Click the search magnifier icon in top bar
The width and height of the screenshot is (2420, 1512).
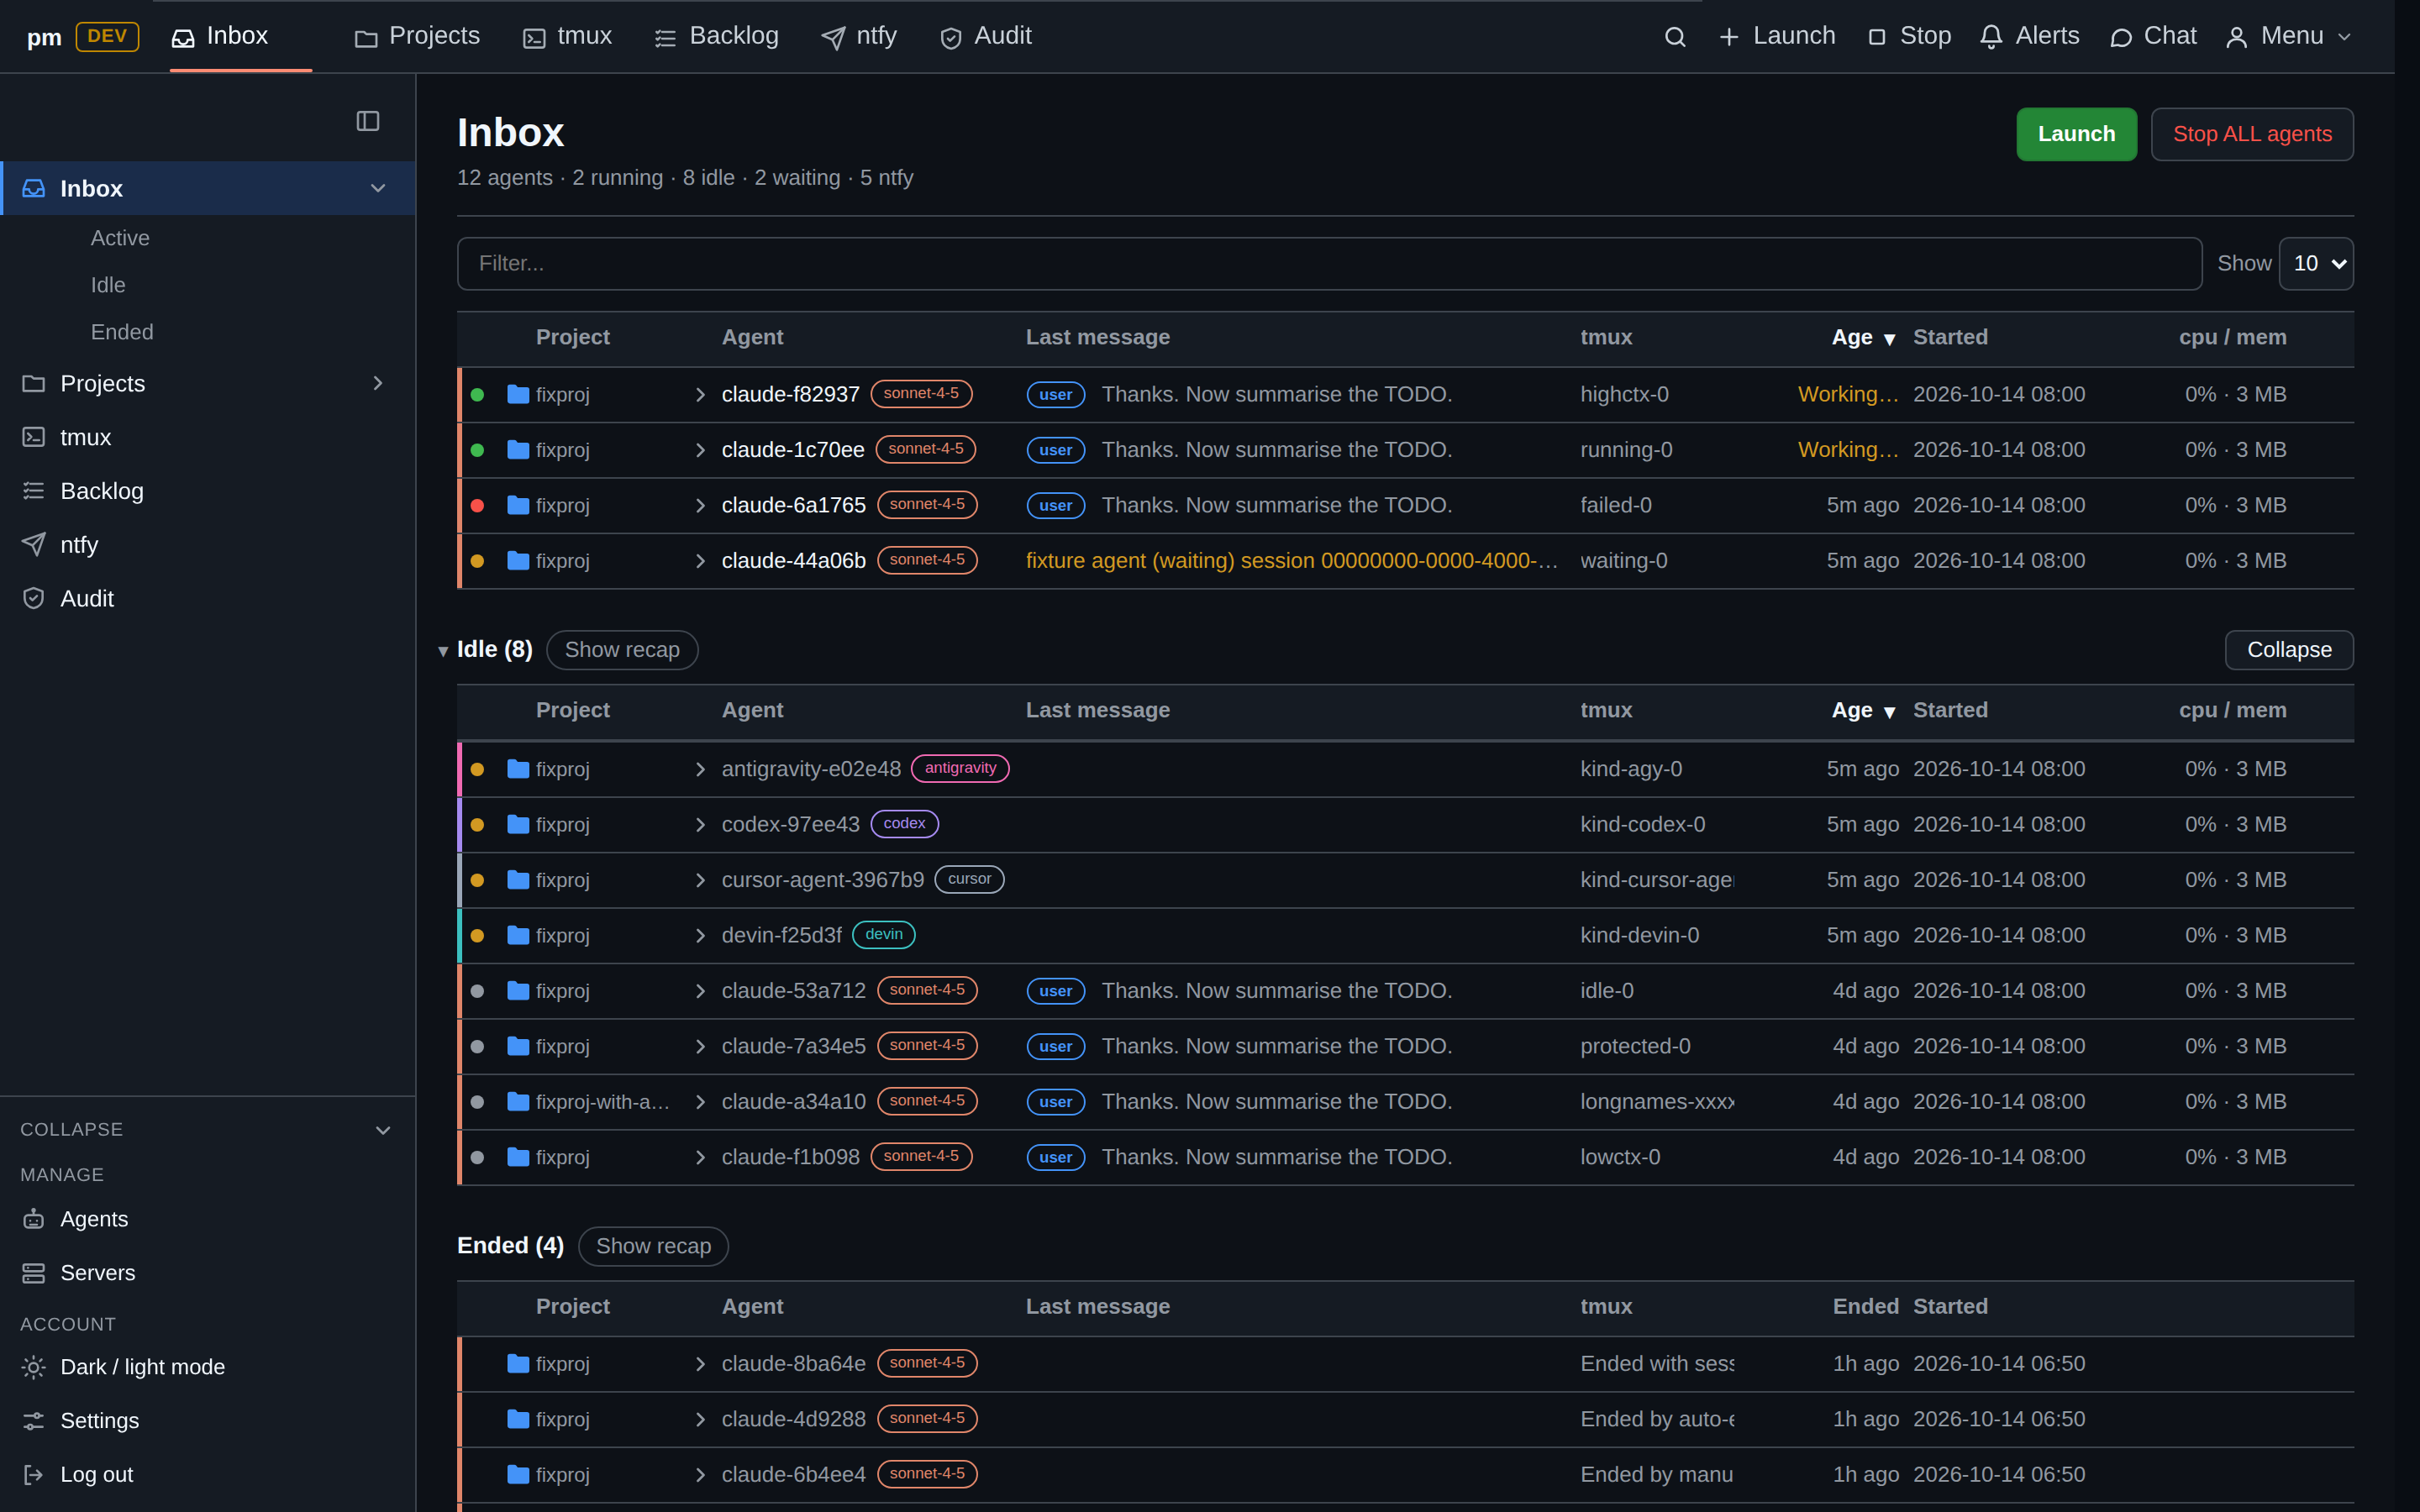1675,37
